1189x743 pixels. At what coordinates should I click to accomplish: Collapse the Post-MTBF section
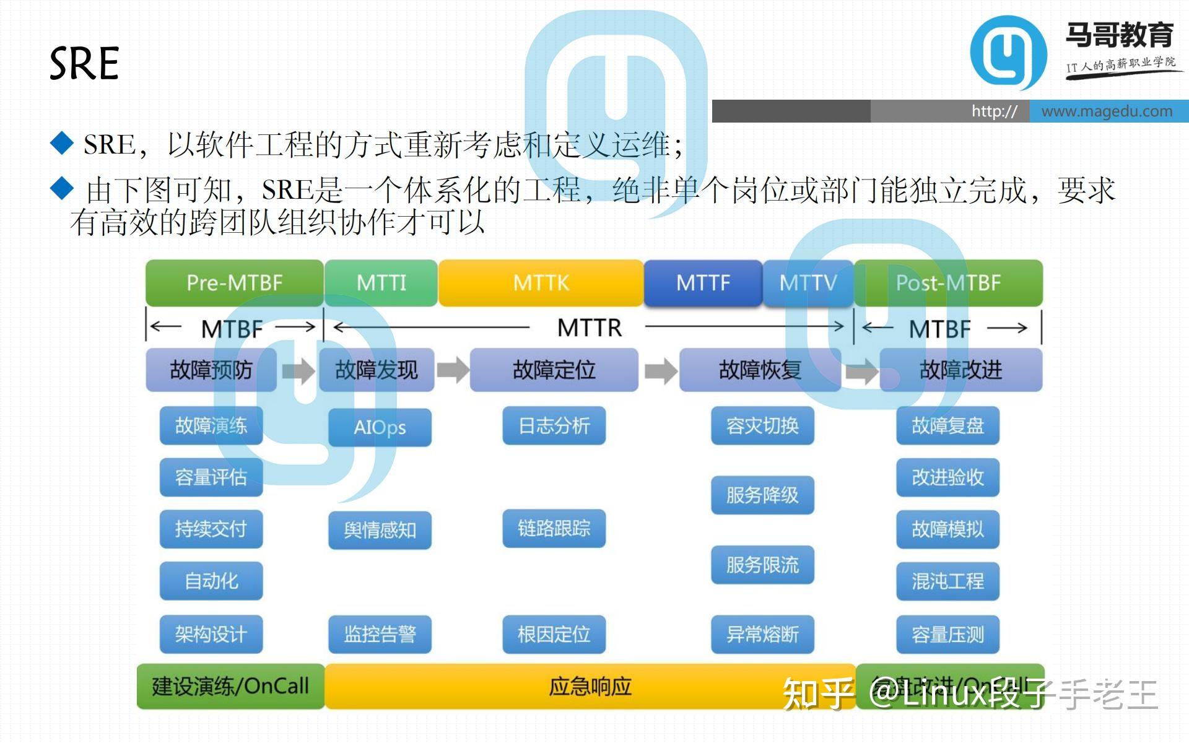(x=949, y=283)
